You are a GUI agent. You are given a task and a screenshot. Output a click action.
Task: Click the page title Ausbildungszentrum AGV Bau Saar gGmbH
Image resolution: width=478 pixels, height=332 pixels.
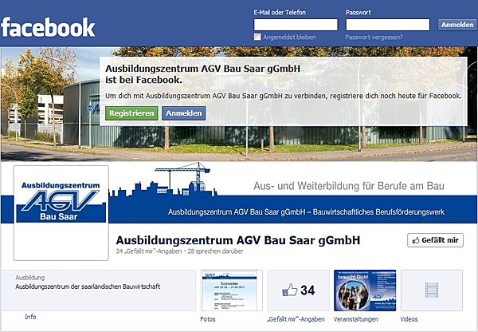click(x=237, y=240)
